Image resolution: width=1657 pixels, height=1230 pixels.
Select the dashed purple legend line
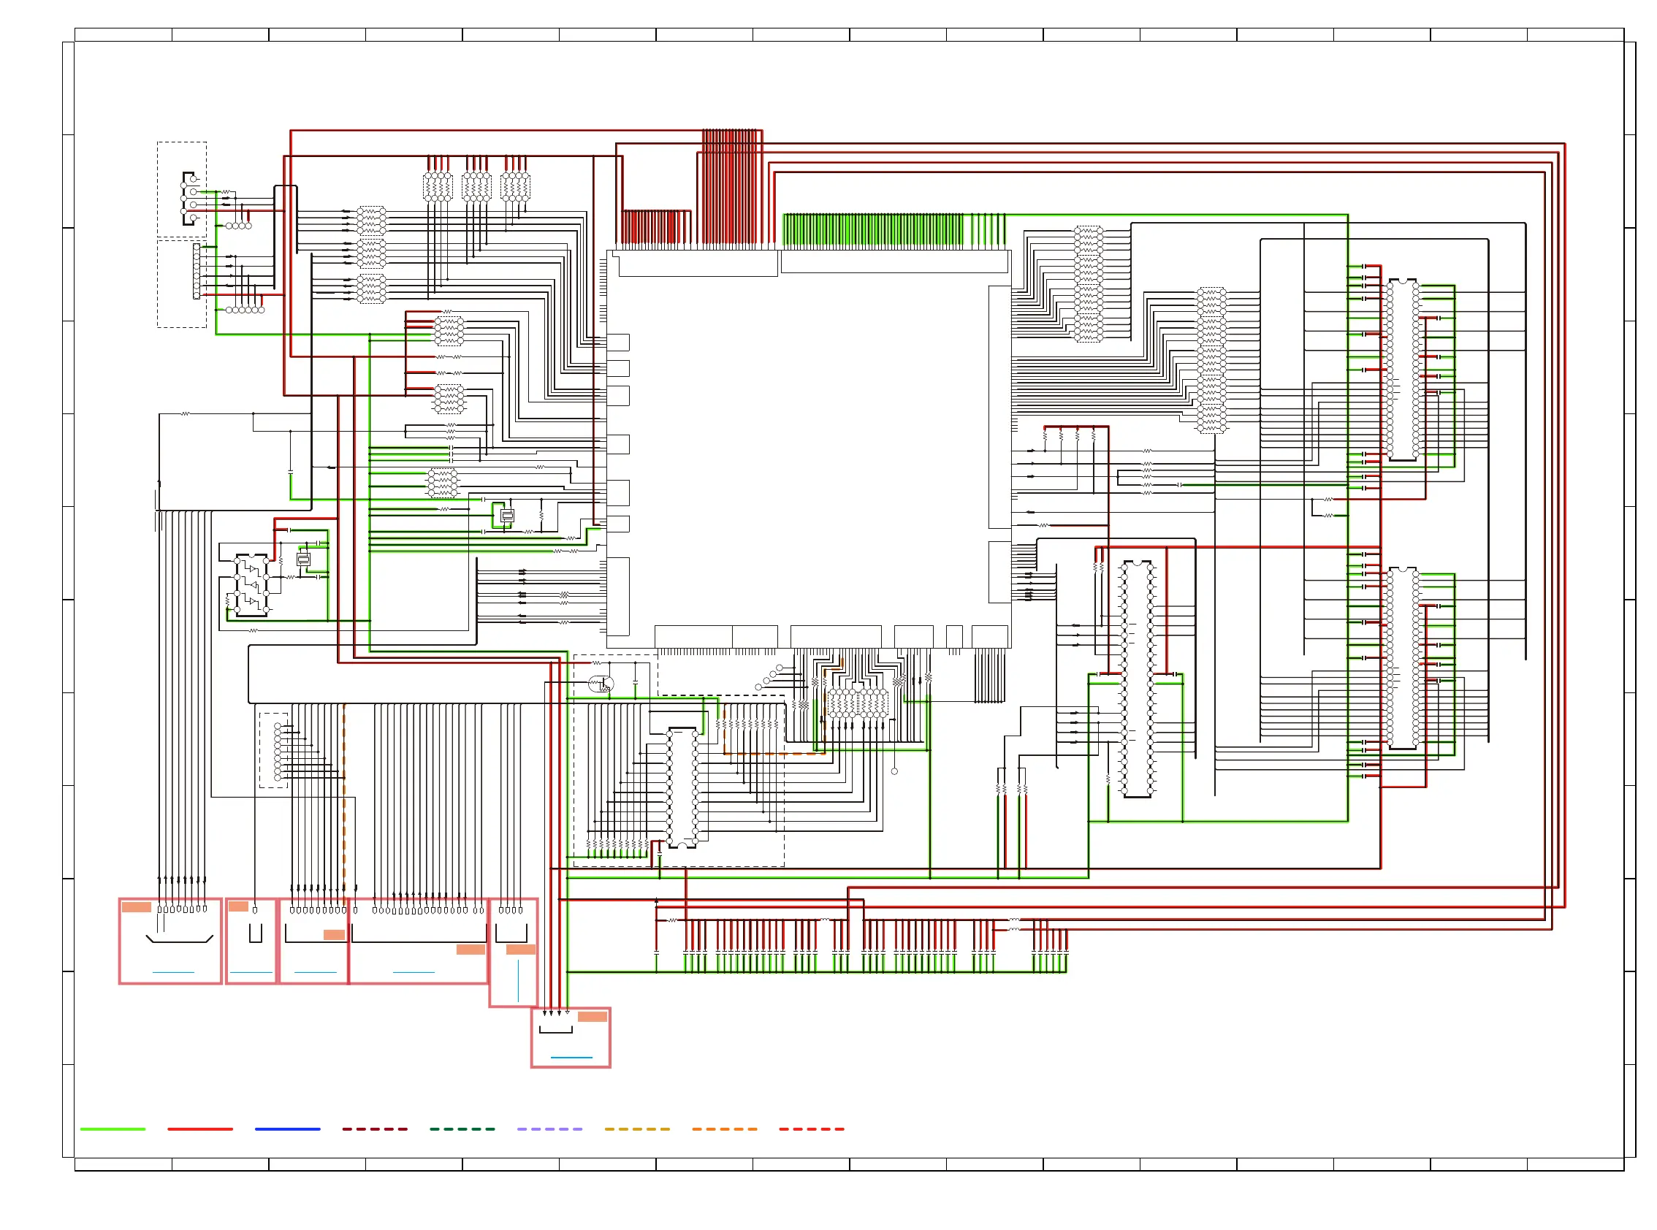(x=549, y=1128)
